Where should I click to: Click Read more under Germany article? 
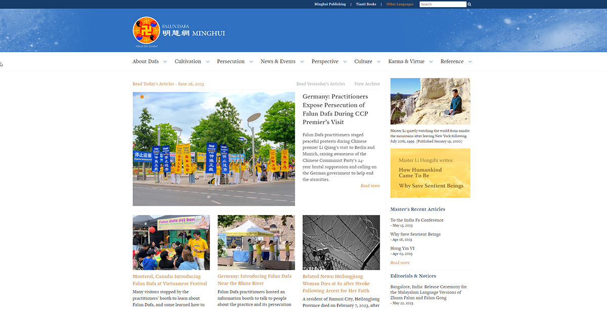(x=370, y=186)
